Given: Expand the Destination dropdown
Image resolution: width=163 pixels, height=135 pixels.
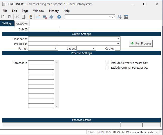Looking at the screenshot, I should click(x=118, y=39).
